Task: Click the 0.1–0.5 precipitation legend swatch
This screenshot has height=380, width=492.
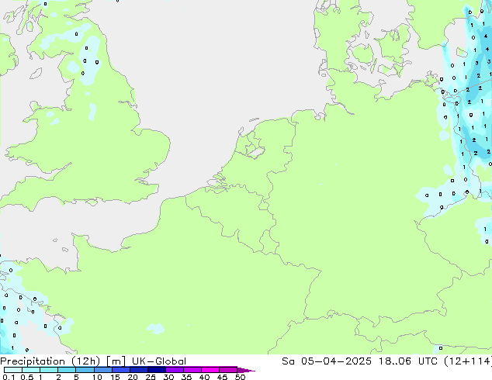Action: pyautogui.click(x=13, y=370)
